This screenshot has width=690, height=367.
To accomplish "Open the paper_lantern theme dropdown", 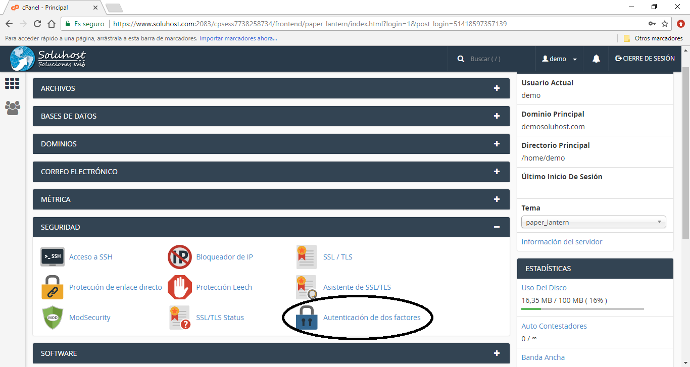I will point(594,222).
